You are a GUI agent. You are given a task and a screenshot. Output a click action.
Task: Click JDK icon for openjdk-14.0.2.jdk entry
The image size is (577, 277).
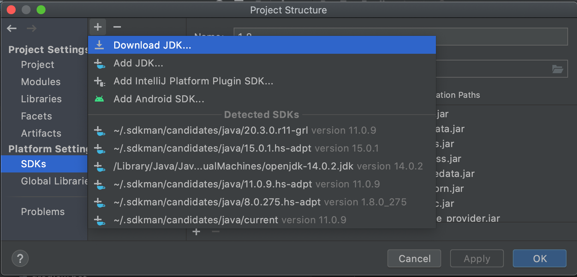point(99,166)
